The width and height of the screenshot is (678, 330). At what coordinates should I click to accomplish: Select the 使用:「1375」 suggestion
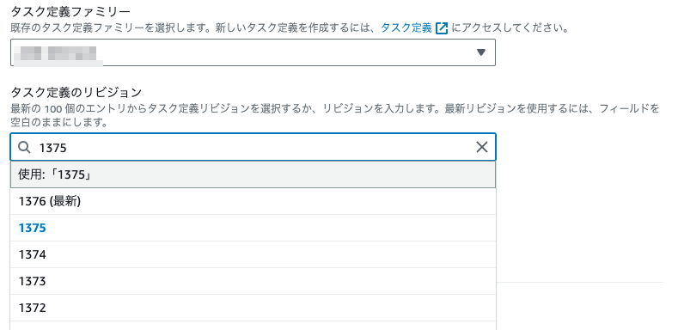[x=253, y=174]
